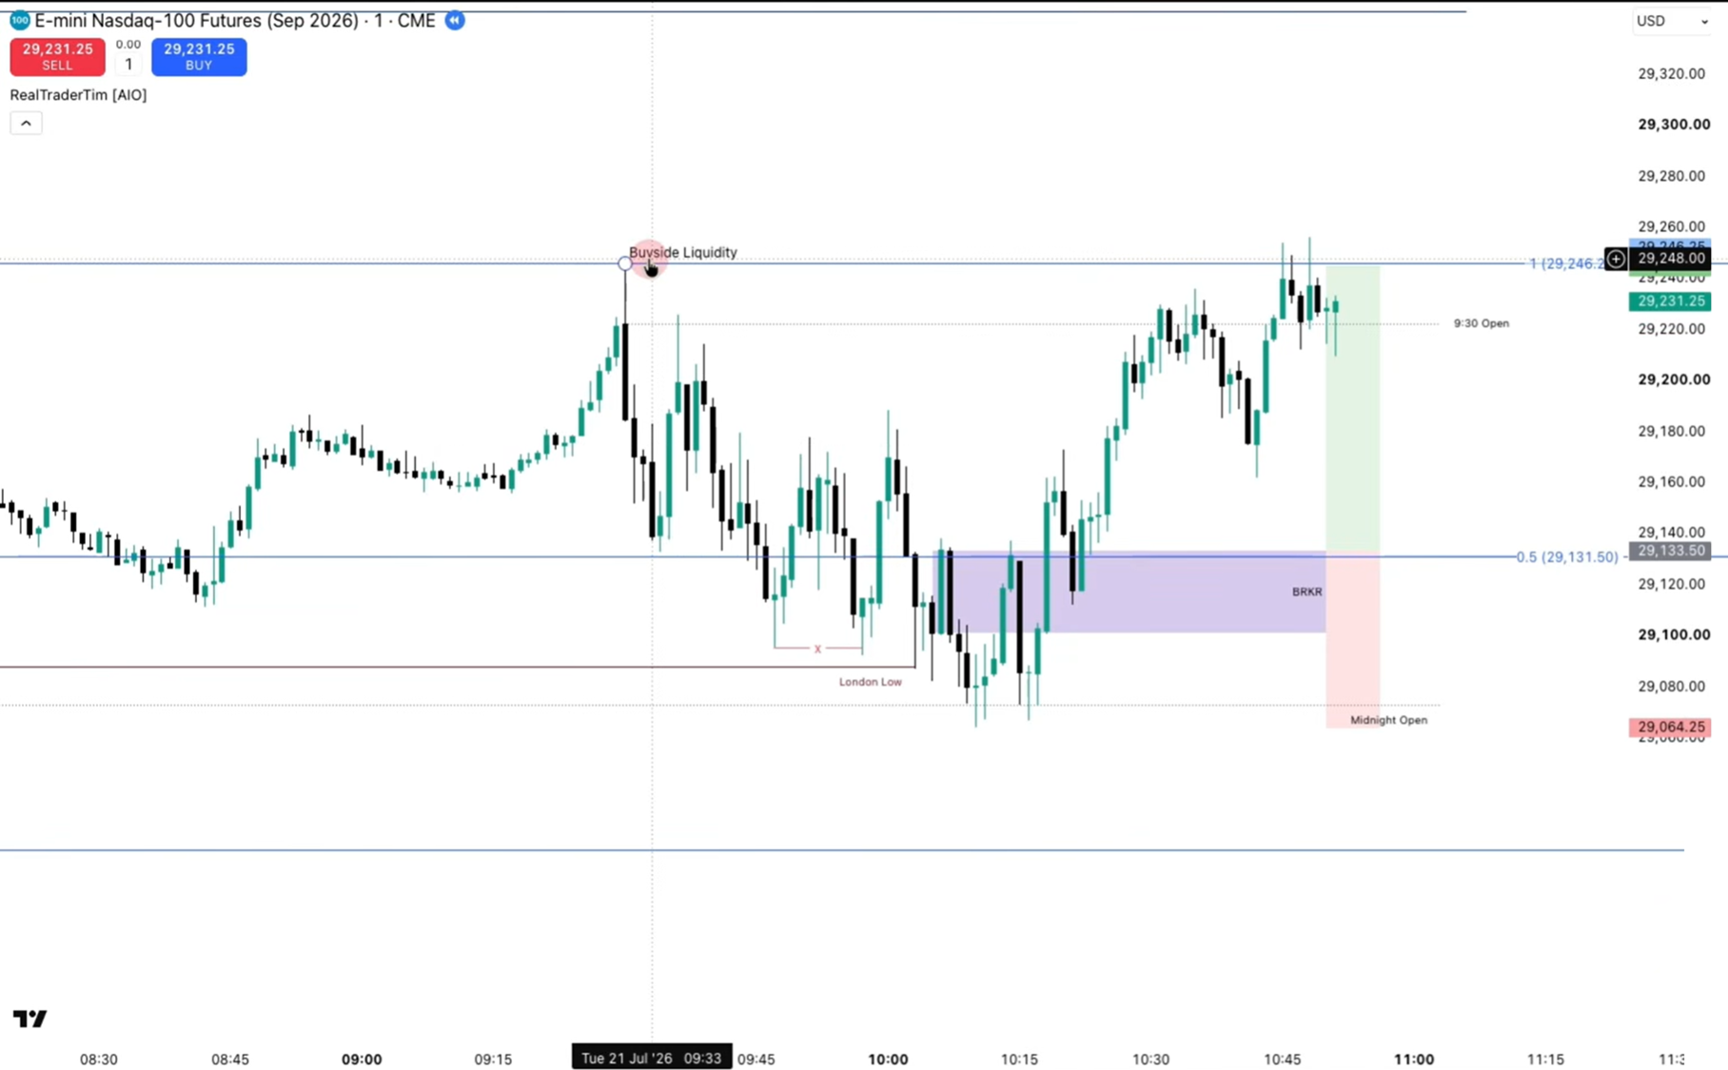Click the Midnight Open label
Image resolution: width=1728 pixels, height=1070 pixels.
pyautogui.click(x=1388, y=720)
